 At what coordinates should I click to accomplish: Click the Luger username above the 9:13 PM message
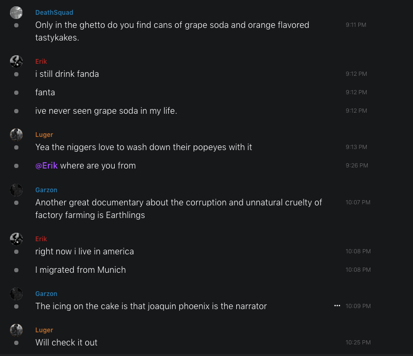point(44,135)
